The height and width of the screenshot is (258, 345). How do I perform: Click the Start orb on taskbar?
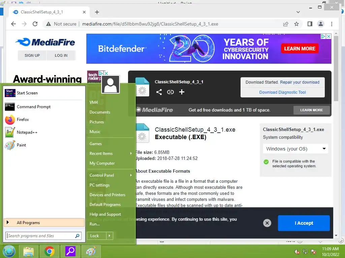click(x=9, y=251)
